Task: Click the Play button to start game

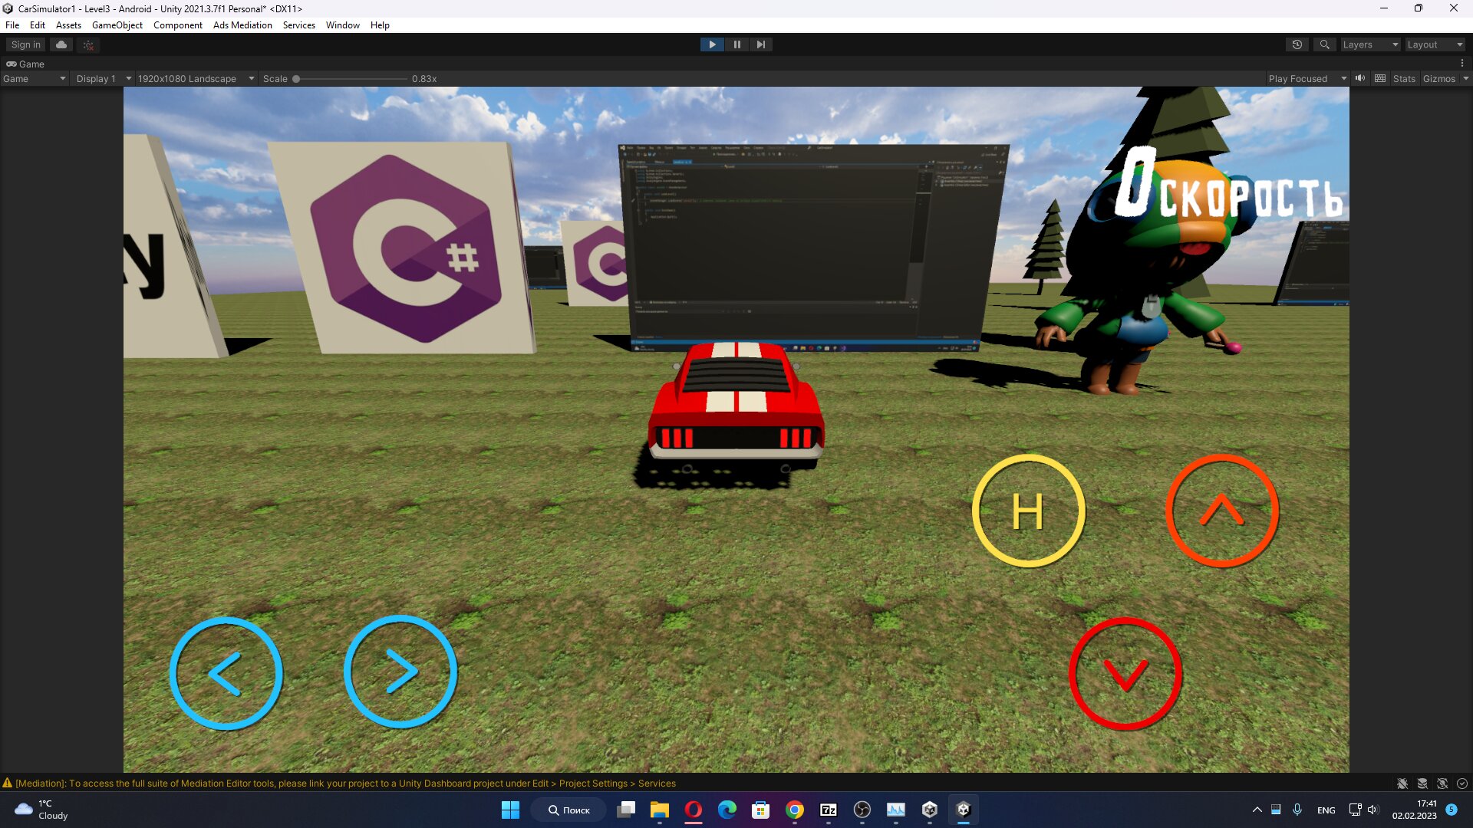Action: 712,44
